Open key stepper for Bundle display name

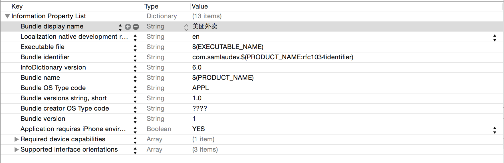point(120,27)
